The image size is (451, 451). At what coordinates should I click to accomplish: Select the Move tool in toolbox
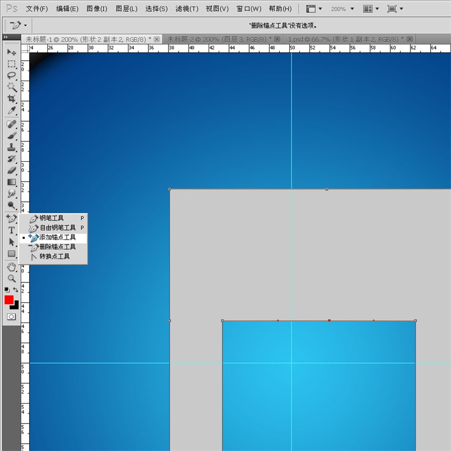[x=11, y=52]
